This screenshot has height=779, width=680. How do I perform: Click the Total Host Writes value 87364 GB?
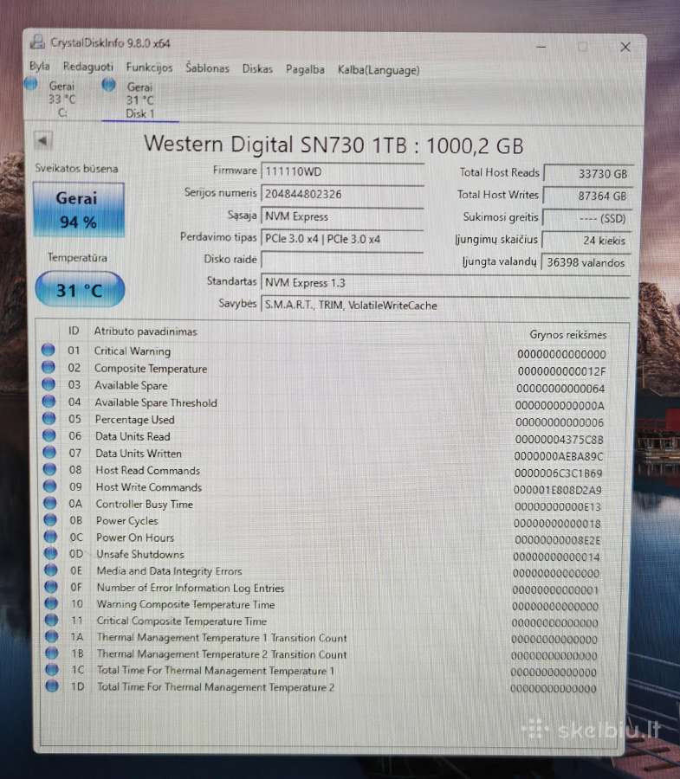(x=587, y=196)
